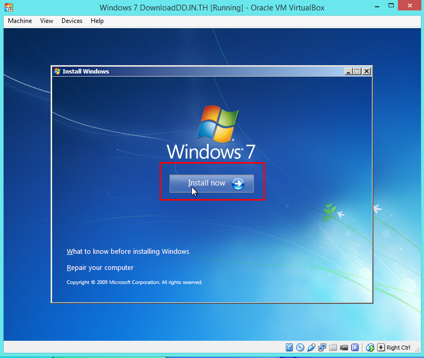Viewport: 424px width, 358px height.
Task: Open the Help menu
Action: pyautogui.click(x=97, y=21)
